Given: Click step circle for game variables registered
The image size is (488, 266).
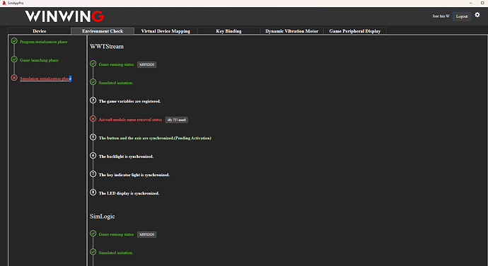Looking at the screenshot, I should (93, 100).
